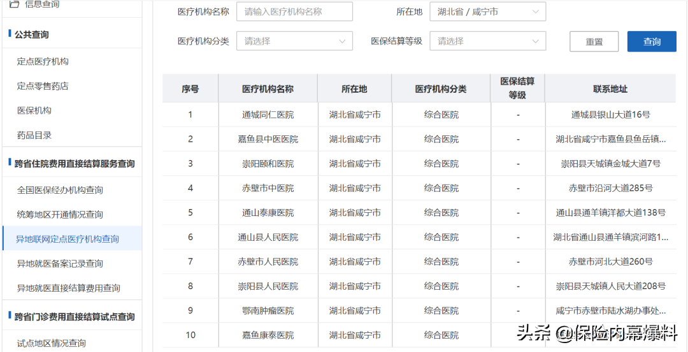Click the 所在地 column header
Viewport: 688px width, 352px height.
pyautogui.click(x=355, y=89)
